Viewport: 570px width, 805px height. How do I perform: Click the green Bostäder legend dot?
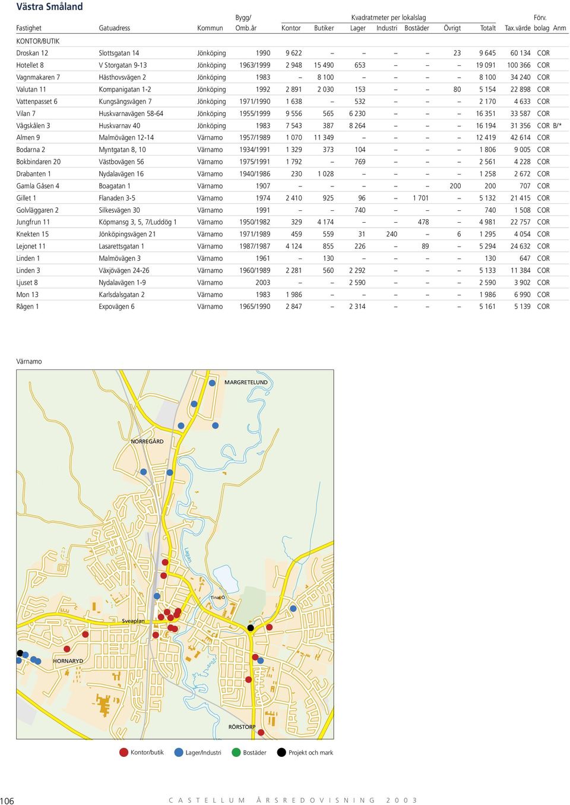236,752
